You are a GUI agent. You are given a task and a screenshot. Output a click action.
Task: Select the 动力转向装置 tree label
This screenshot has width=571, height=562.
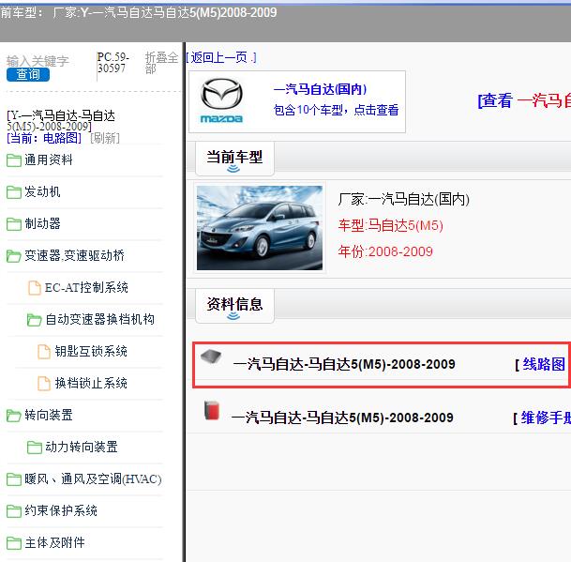82,447
